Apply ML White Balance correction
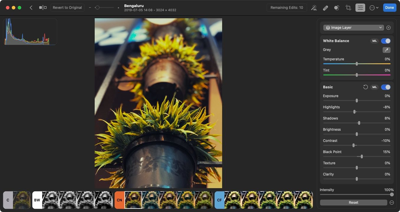 (x=374, y=41)
